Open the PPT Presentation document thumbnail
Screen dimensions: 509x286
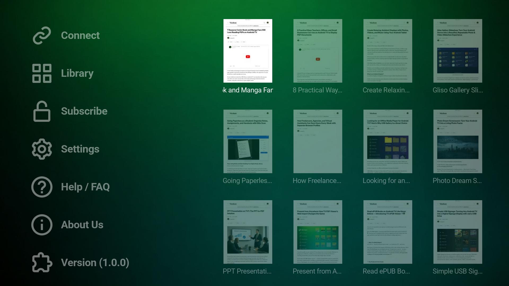pyautogui.click(x=248, y=232)
